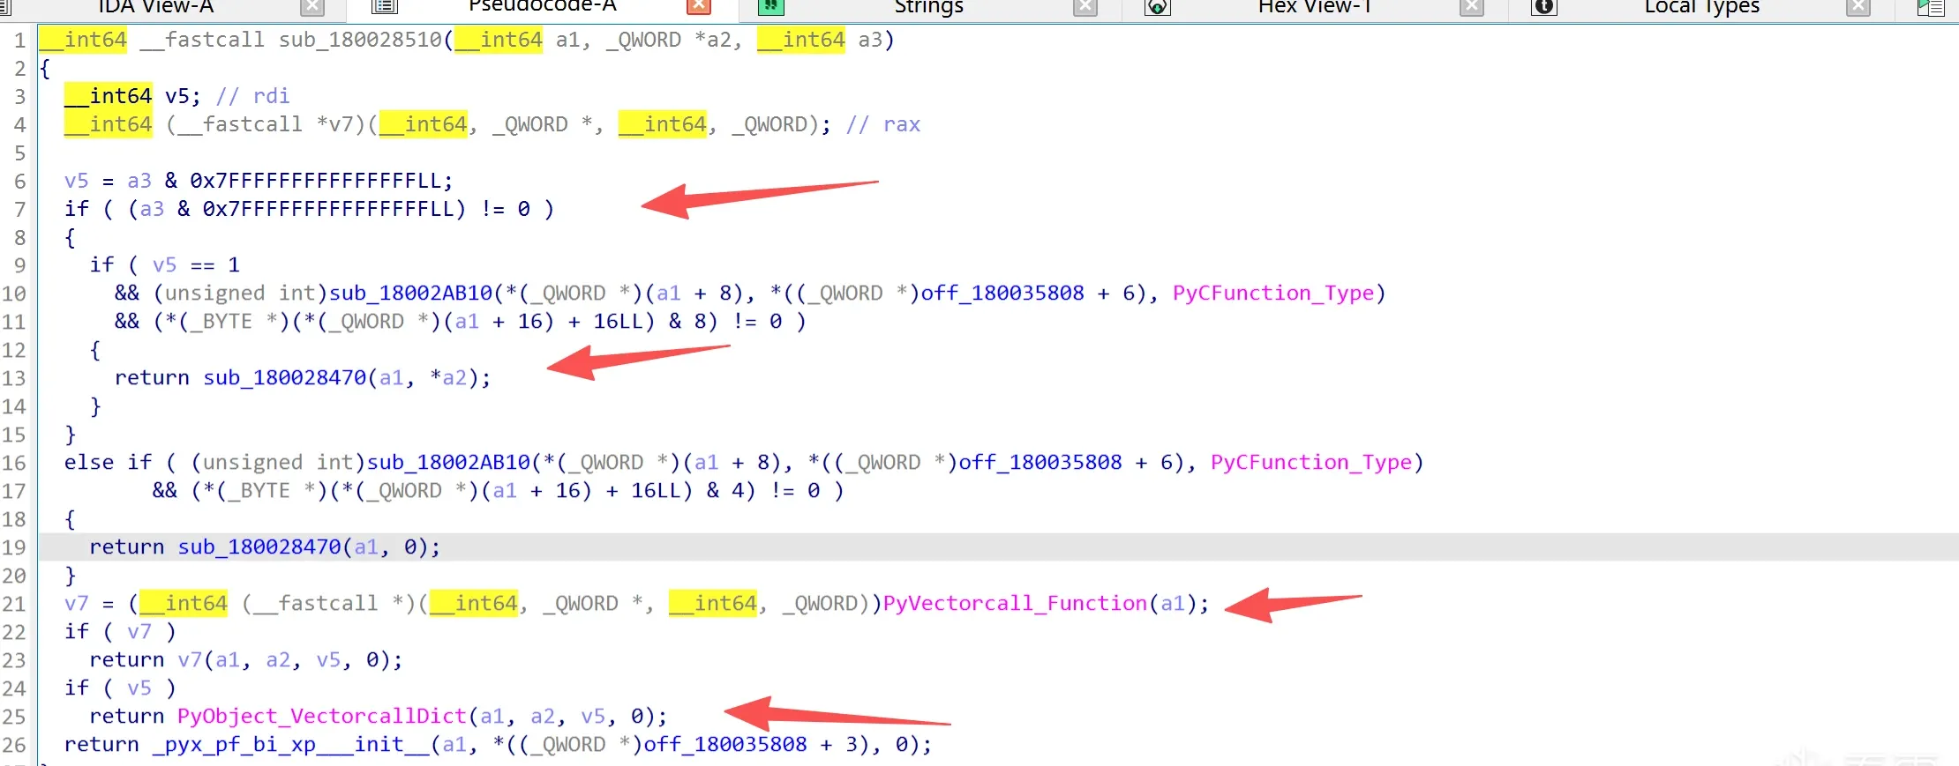Click the Strings tab icon

coord(770,7)
